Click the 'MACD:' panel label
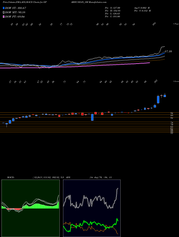Image resolution: width=179 pixels, height=237 pixels. click(11, 177)
